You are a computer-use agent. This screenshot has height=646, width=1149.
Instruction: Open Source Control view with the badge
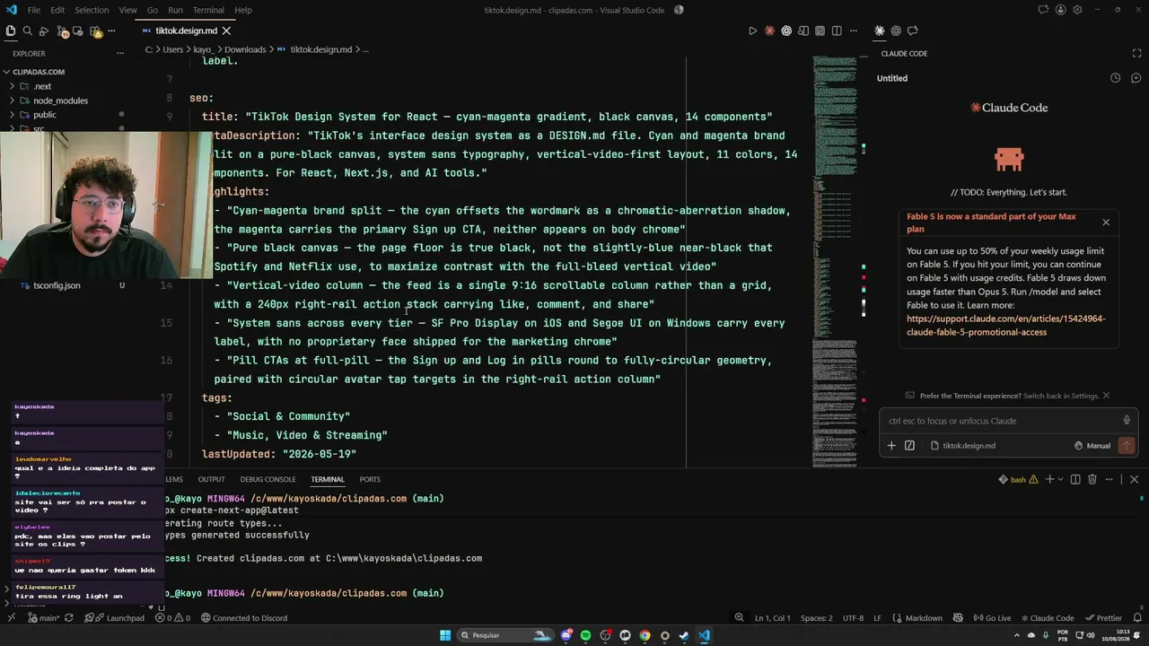click(x=63, y=31)
